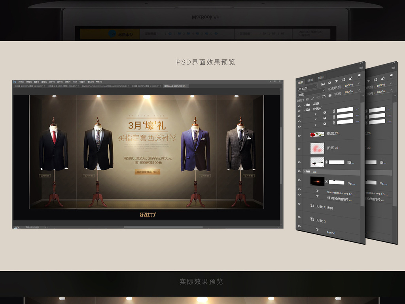Click the type layer filter icon
405x304 pixels.
click(x=336, y=82)
